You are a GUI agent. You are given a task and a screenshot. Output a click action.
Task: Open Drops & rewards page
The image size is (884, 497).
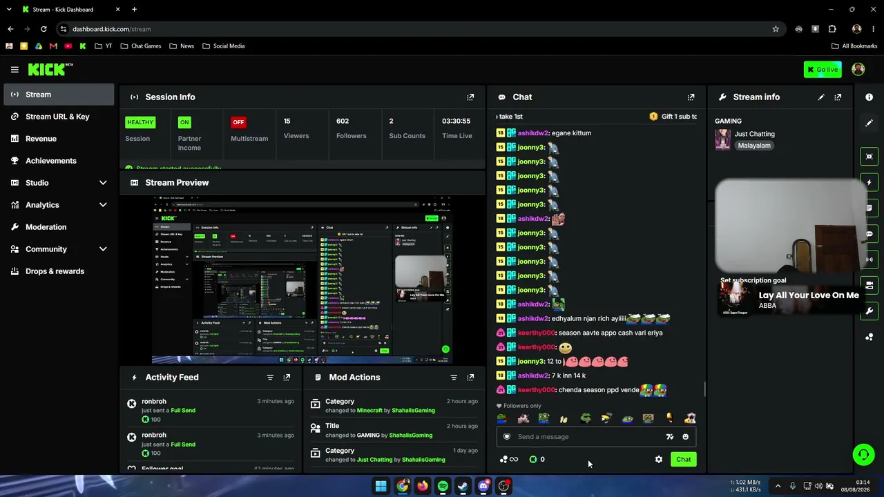(59, 271)
